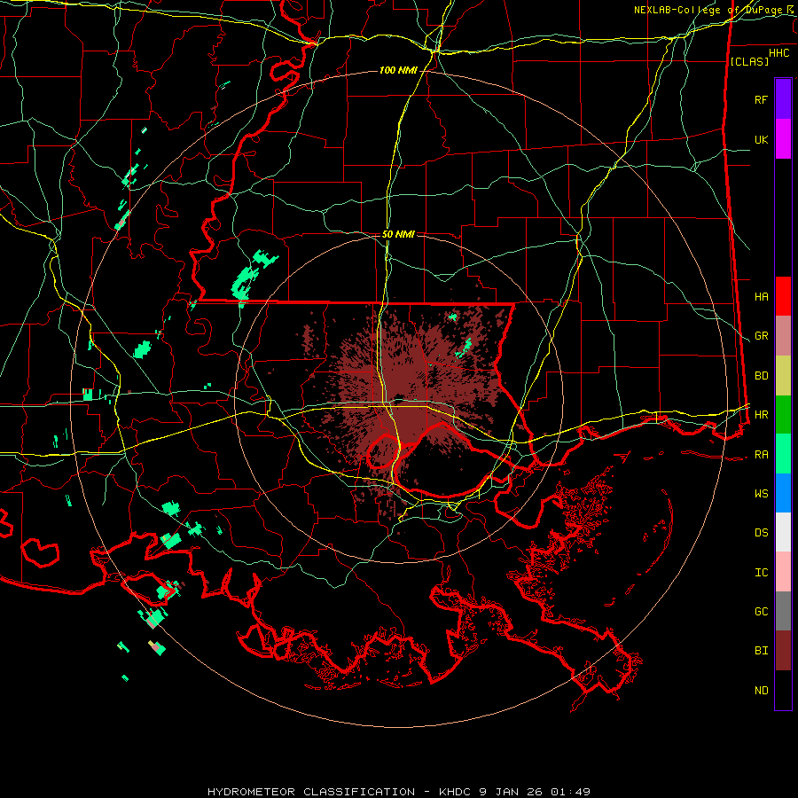The height and width of the screenshot is (798, 798).
Task: Select the GR graupel color swatch
Action: [x=783, y=336]
